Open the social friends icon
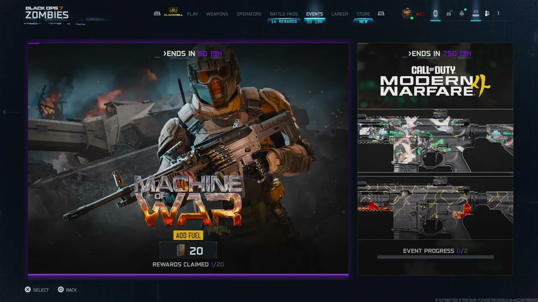Viewport: 538px width, 302px height. coord(487,14)
